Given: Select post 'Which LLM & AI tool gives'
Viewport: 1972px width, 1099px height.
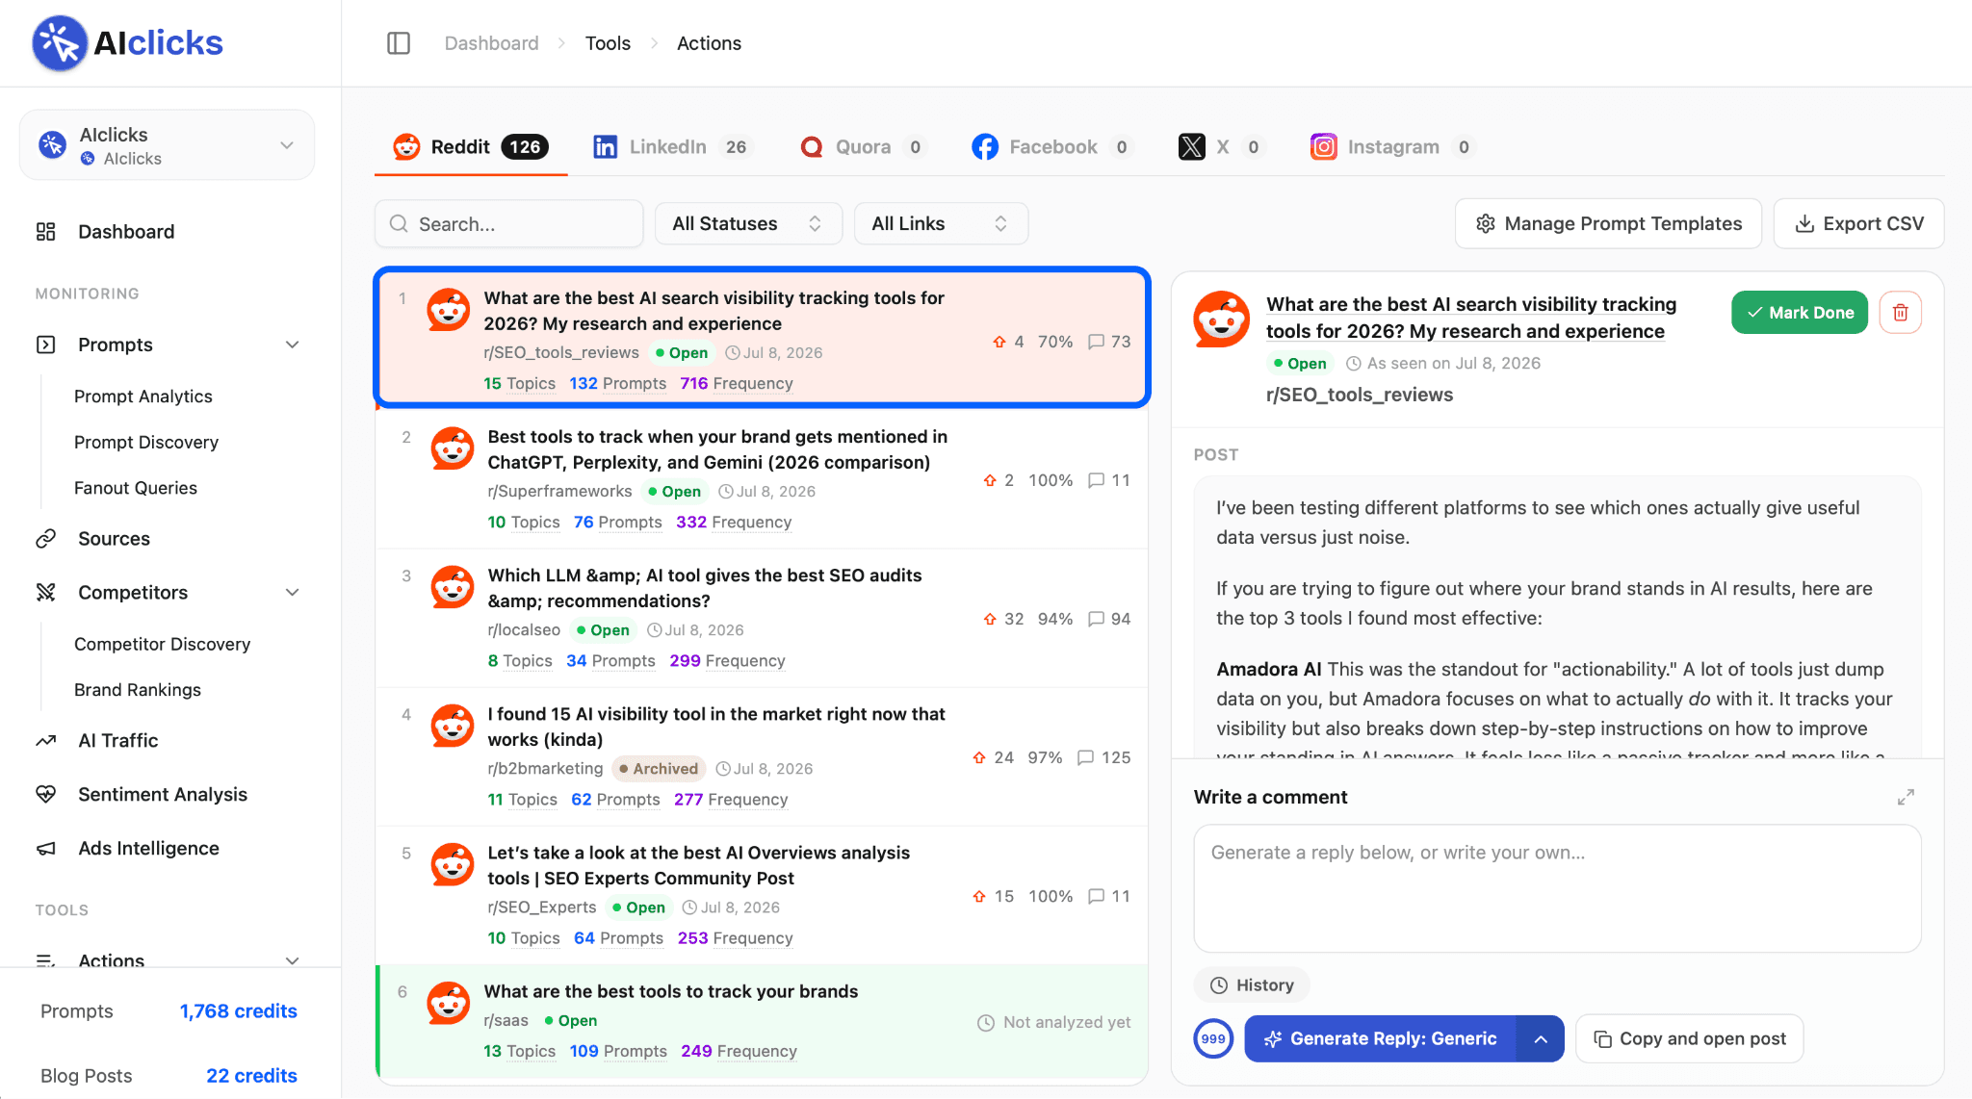Looking at the screenshot, I should pyautogui.click(x=762, y=618).
